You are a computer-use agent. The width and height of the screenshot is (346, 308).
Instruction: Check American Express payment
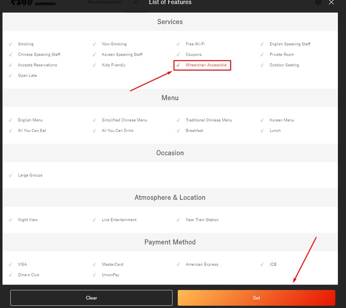click(x=197, y=264)
